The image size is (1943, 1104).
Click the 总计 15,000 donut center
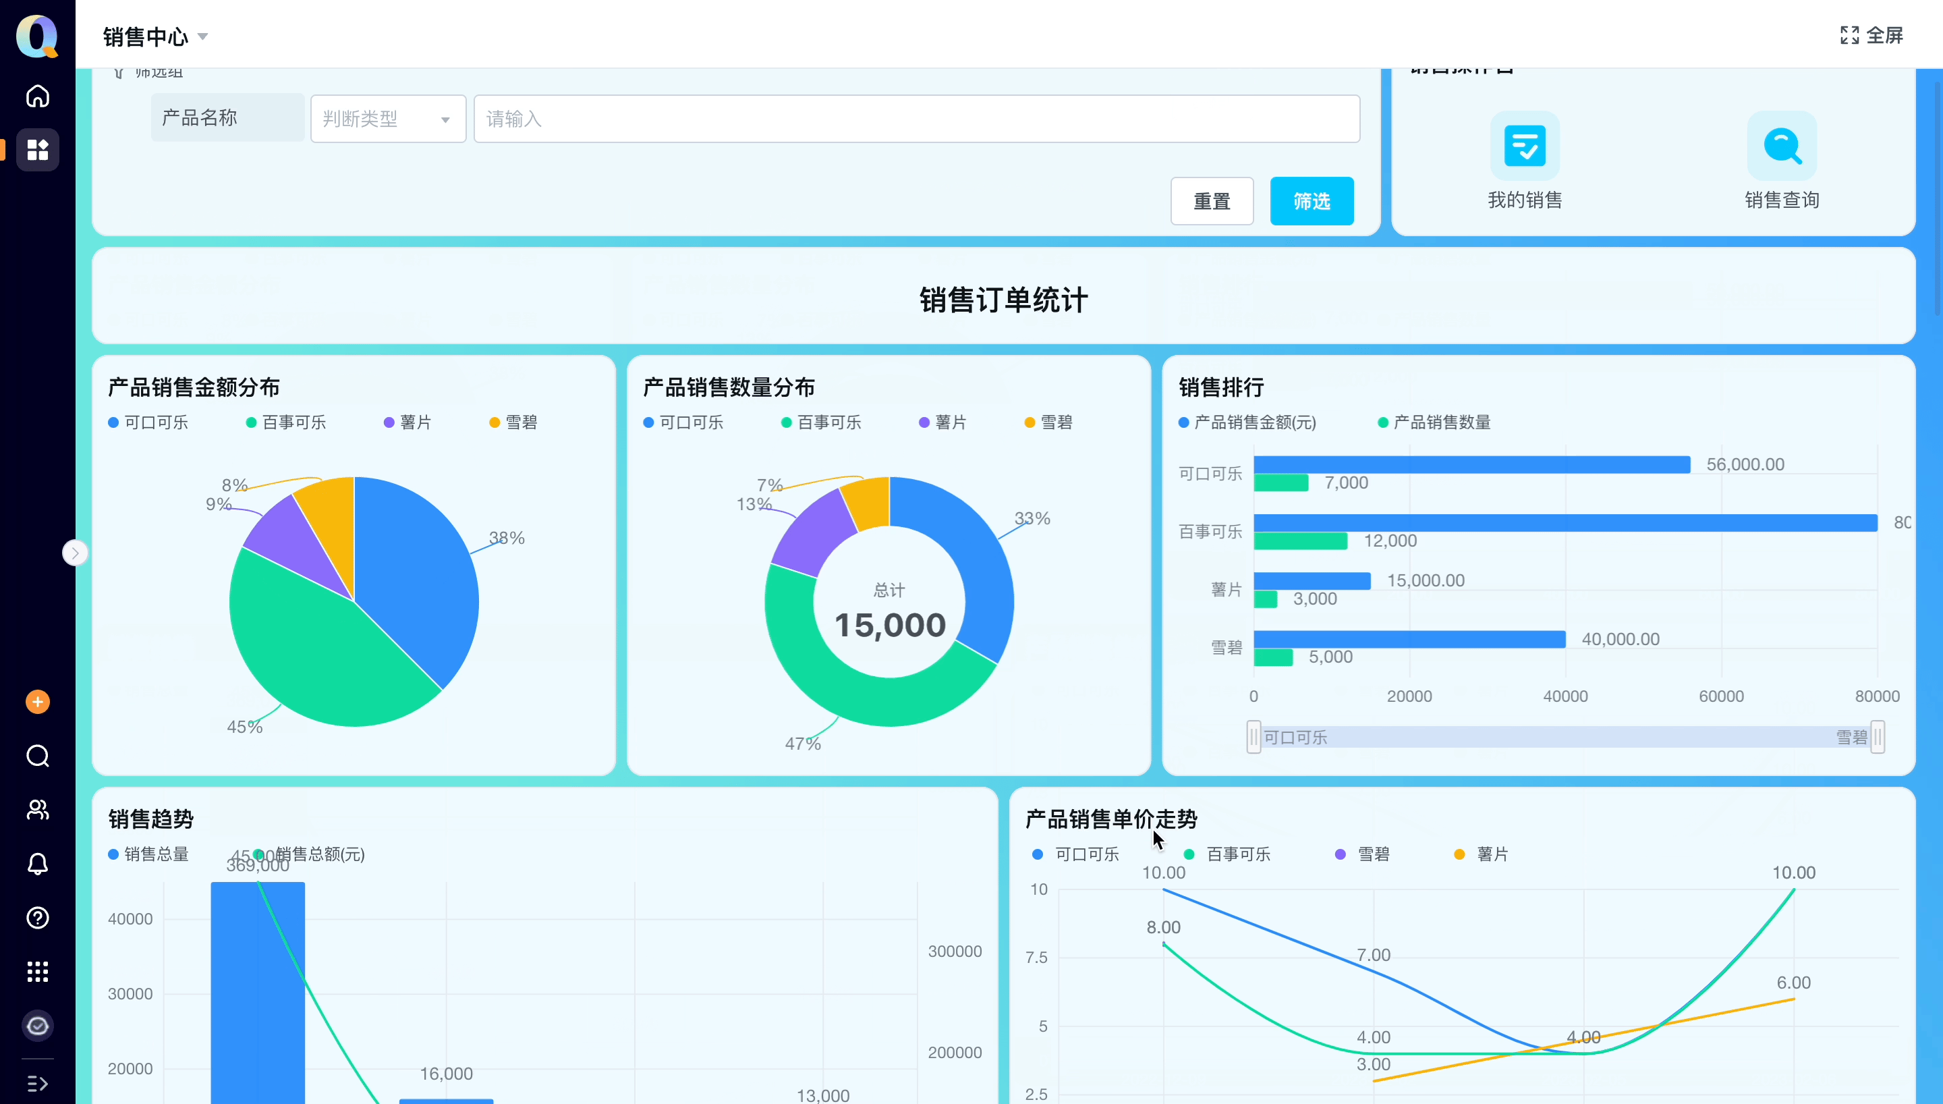coord(890,611)
